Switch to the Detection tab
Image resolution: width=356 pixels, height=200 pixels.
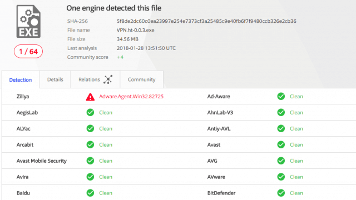tap(21, 79)
